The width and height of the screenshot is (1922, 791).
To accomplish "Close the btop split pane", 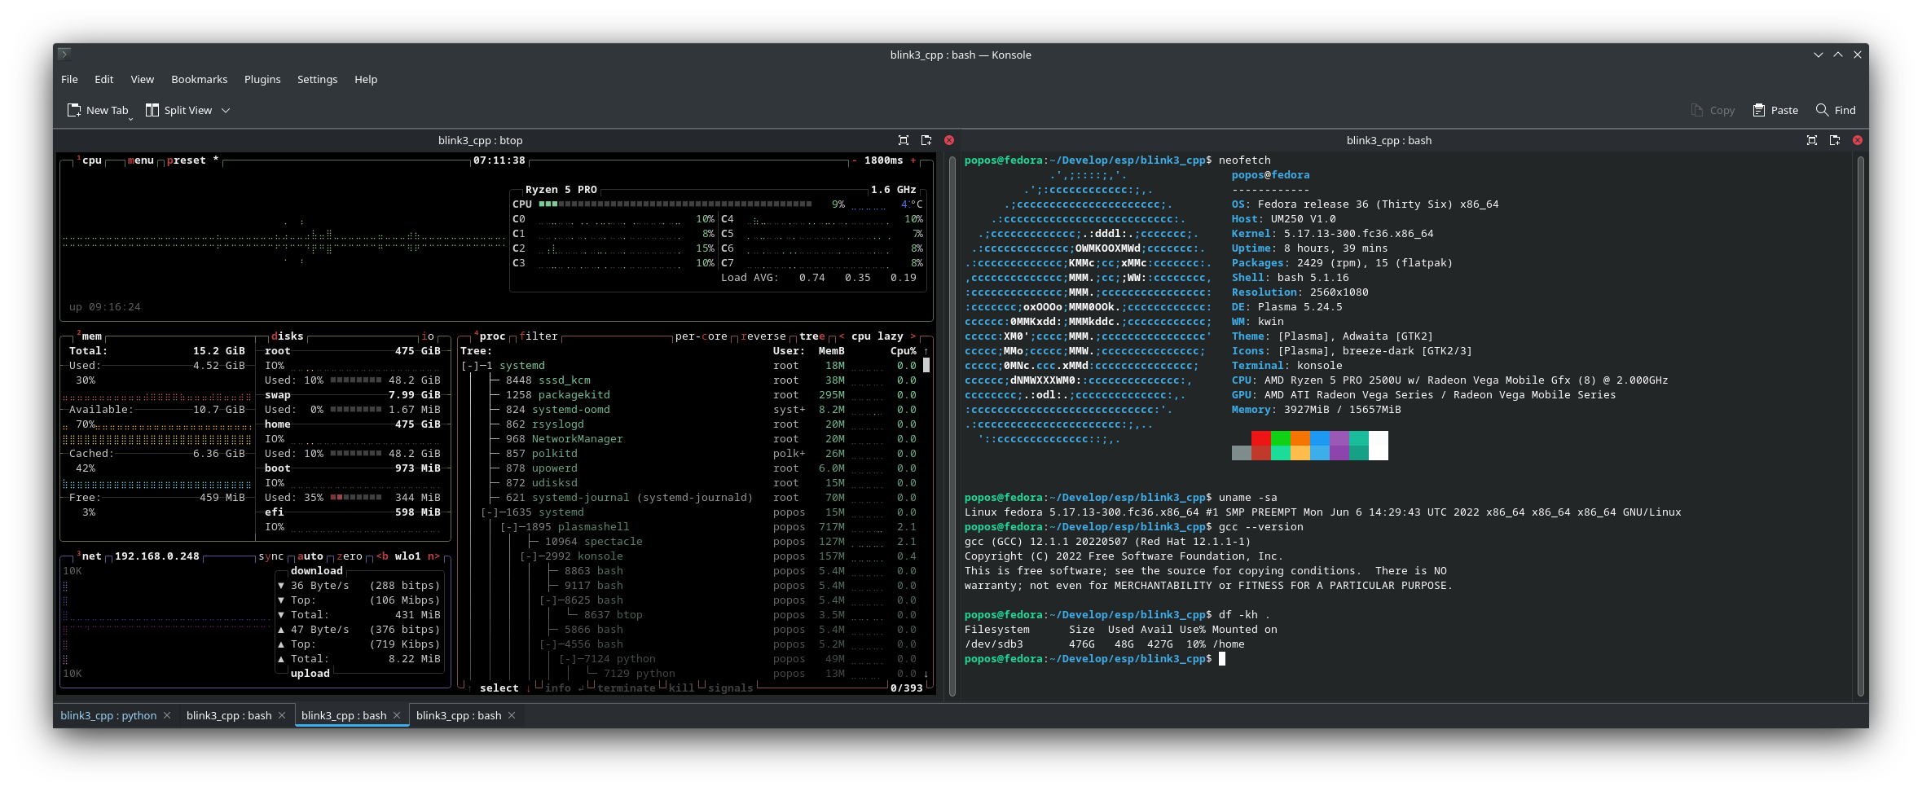I will pyautogui.click(x=949, y=140).
